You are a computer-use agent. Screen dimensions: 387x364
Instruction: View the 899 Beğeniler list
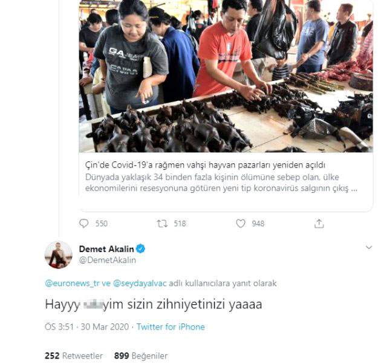(140, 356)
